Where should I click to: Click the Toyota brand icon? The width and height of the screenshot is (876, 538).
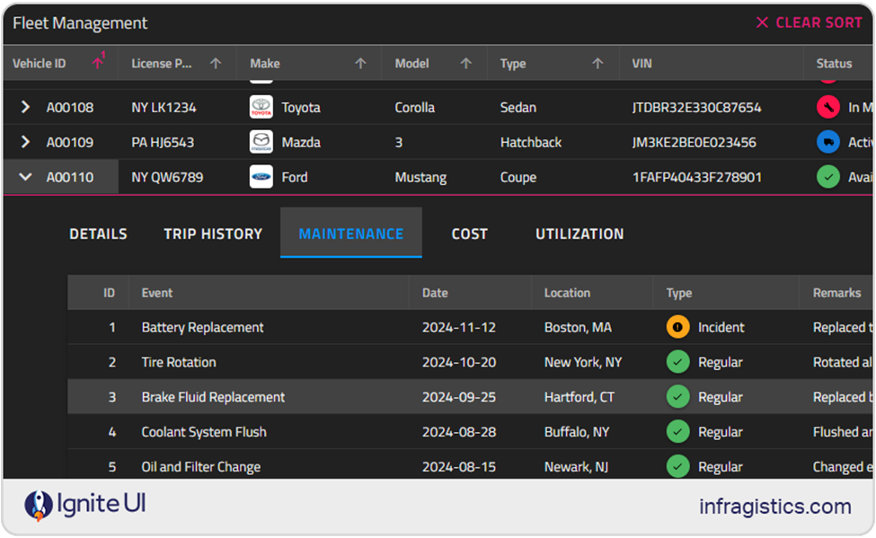260,107
